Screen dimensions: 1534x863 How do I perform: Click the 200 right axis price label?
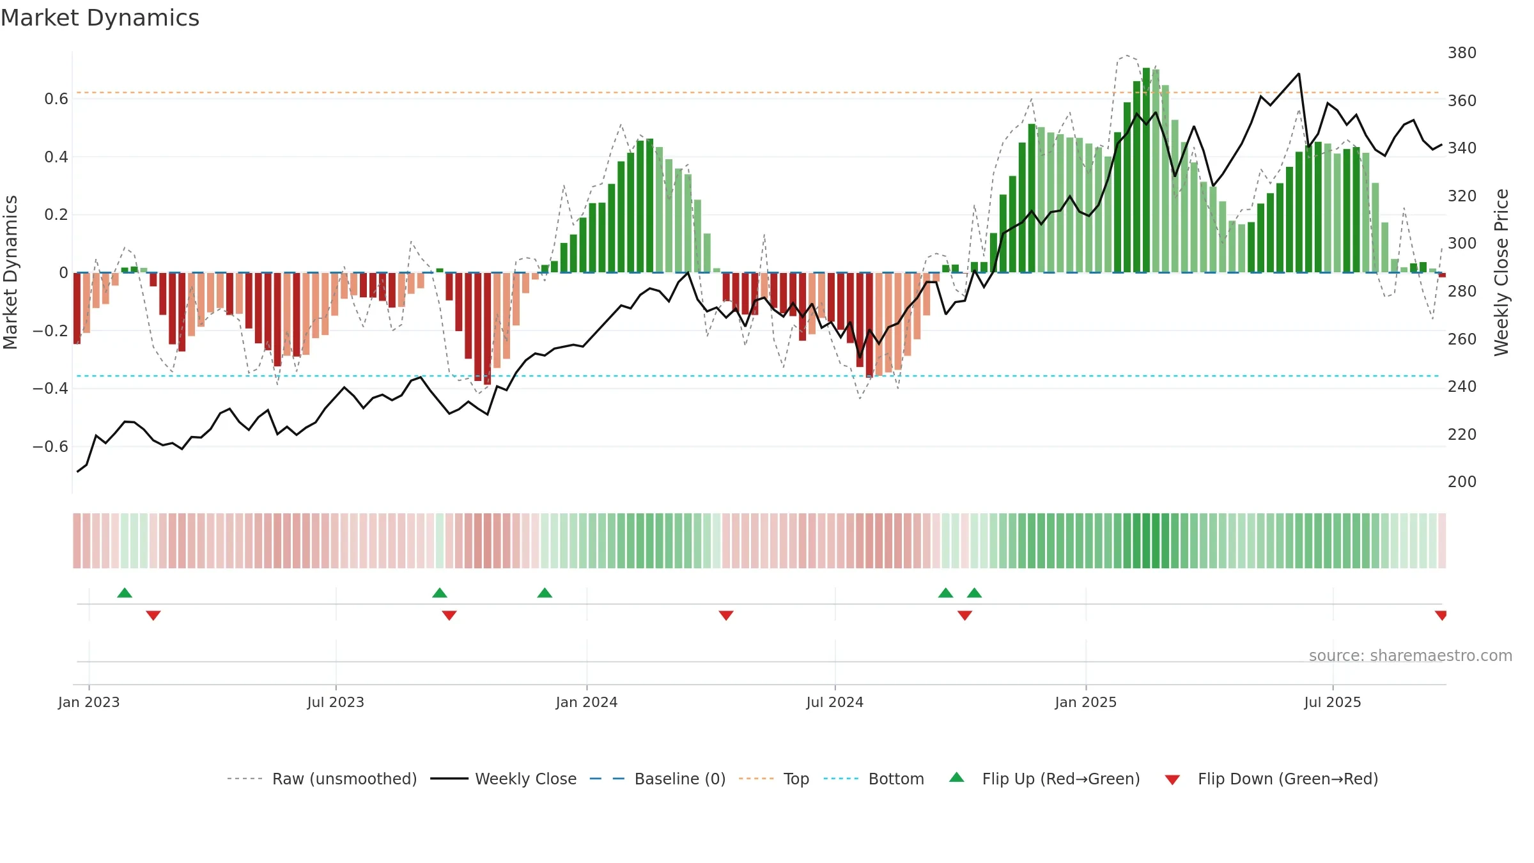point(1462,482)
